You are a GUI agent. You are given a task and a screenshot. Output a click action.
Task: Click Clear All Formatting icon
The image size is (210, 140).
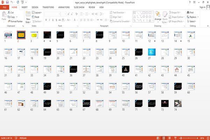click(76, 14)
